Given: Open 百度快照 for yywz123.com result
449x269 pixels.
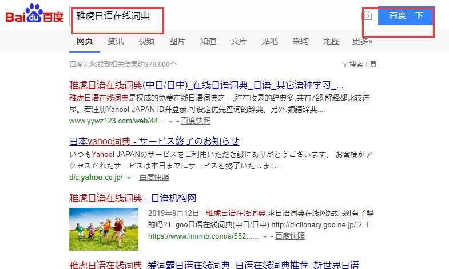Looking at the screenshot, I should tap(196, 121).
